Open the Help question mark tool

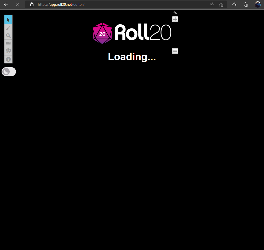[8, 59]
